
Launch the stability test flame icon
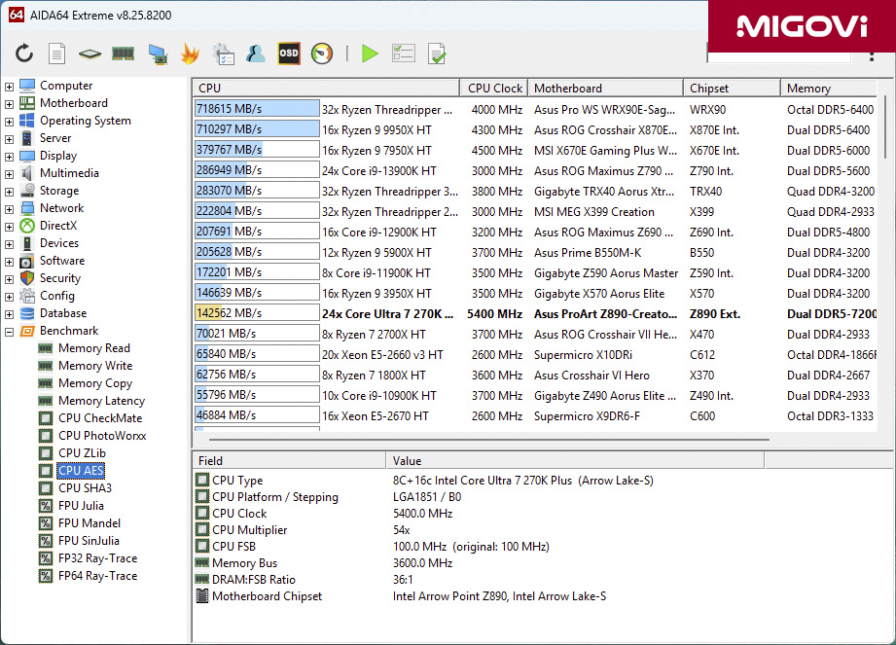(190, 54)
